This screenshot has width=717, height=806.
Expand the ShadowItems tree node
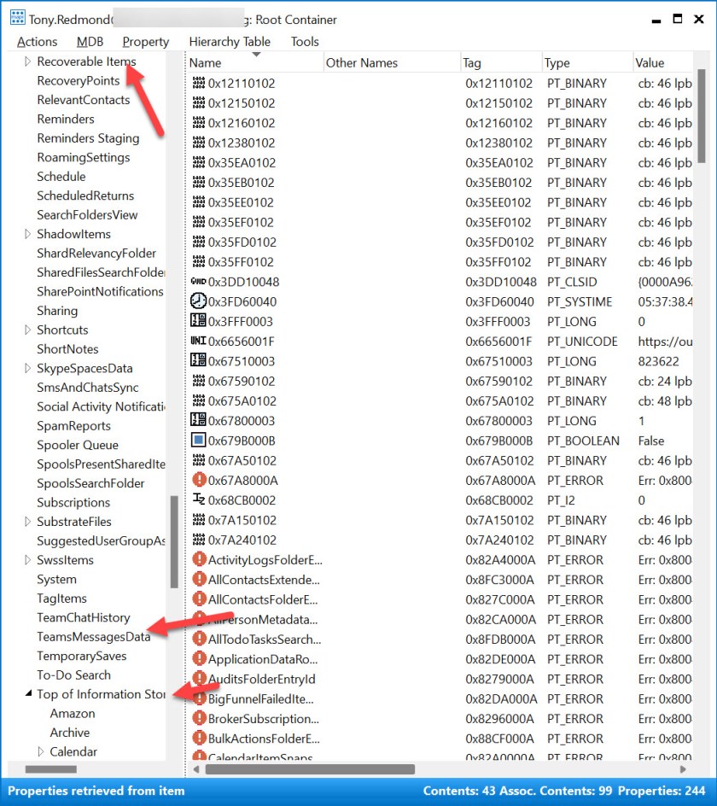tap(28, 234)
